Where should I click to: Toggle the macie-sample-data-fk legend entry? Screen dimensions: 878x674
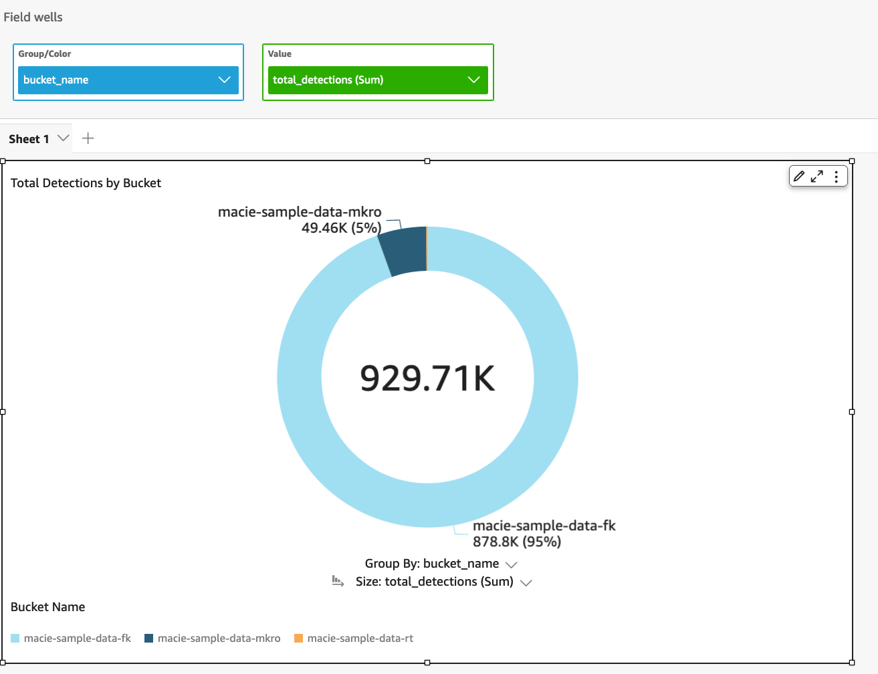coord(78,638)
